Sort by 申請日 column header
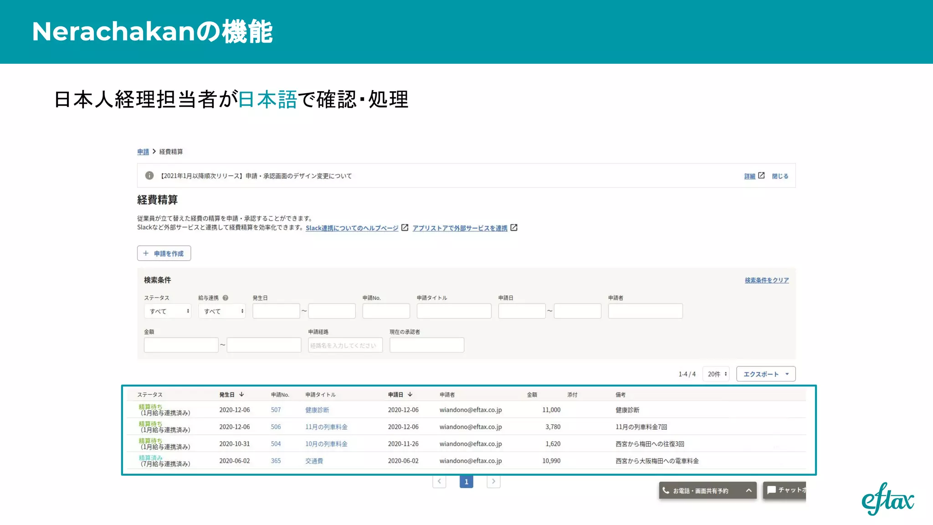Screen dimensions: 933x525 (x=400, y=395)
